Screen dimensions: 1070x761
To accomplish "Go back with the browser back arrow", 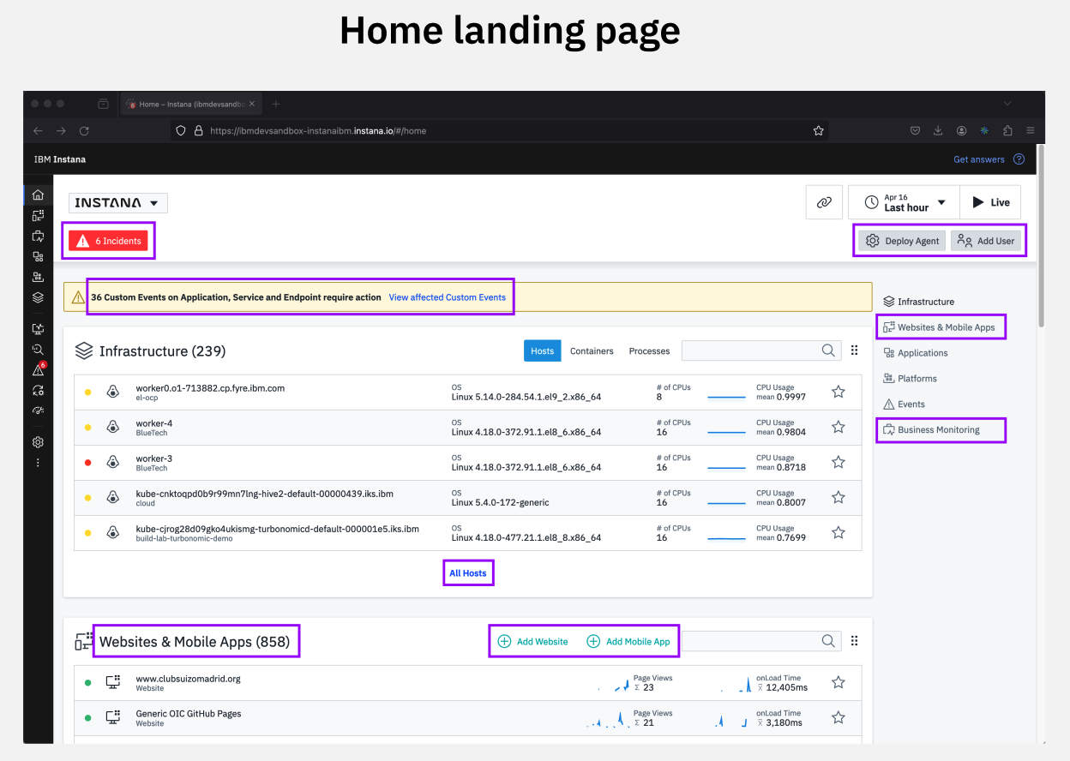I will [38, 131].
